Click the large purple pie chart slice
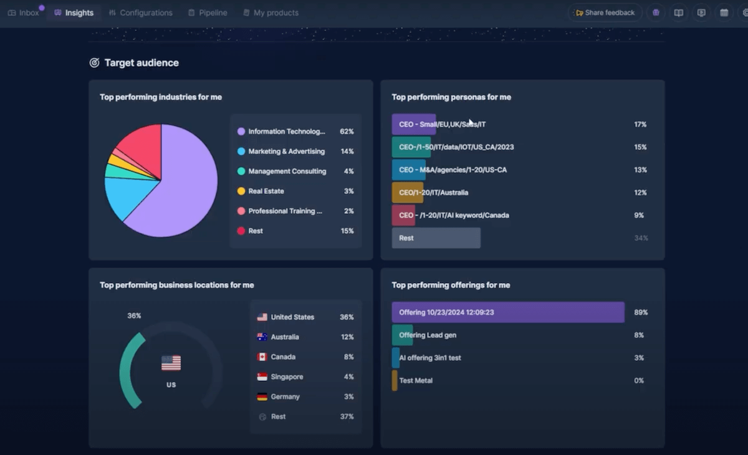Screen dimensions: 748x455 pyautogui.click(x=181, y=193)
